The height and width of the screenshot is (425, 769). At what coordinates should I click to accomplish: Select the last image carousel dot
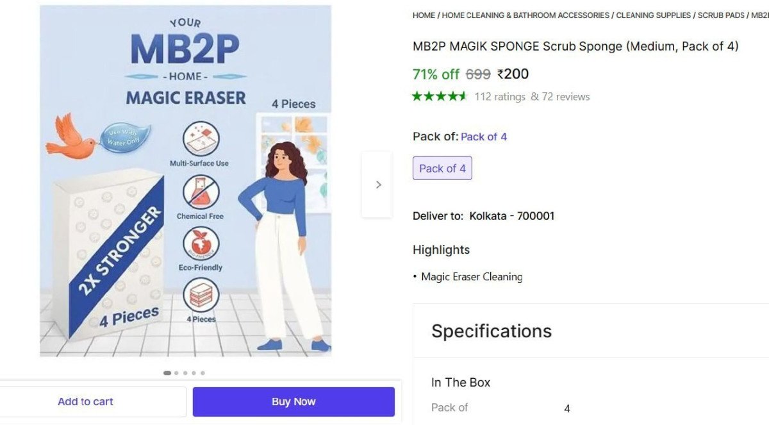point(203,373)
